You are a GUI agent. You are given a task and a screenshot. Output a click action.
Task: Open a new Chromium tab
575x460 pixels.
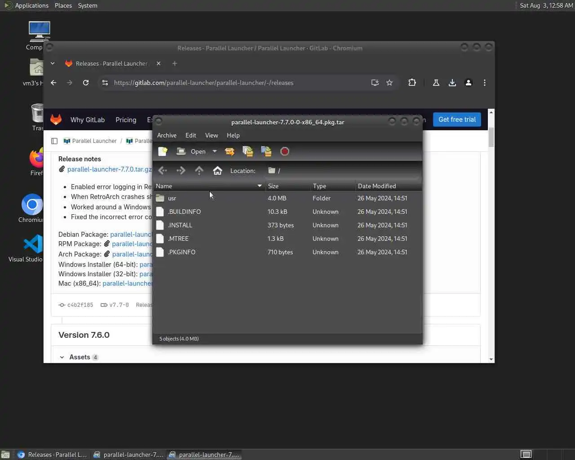tap(175, 63)
